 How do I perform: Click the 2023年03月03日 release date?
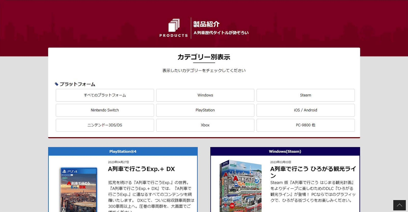280,162
